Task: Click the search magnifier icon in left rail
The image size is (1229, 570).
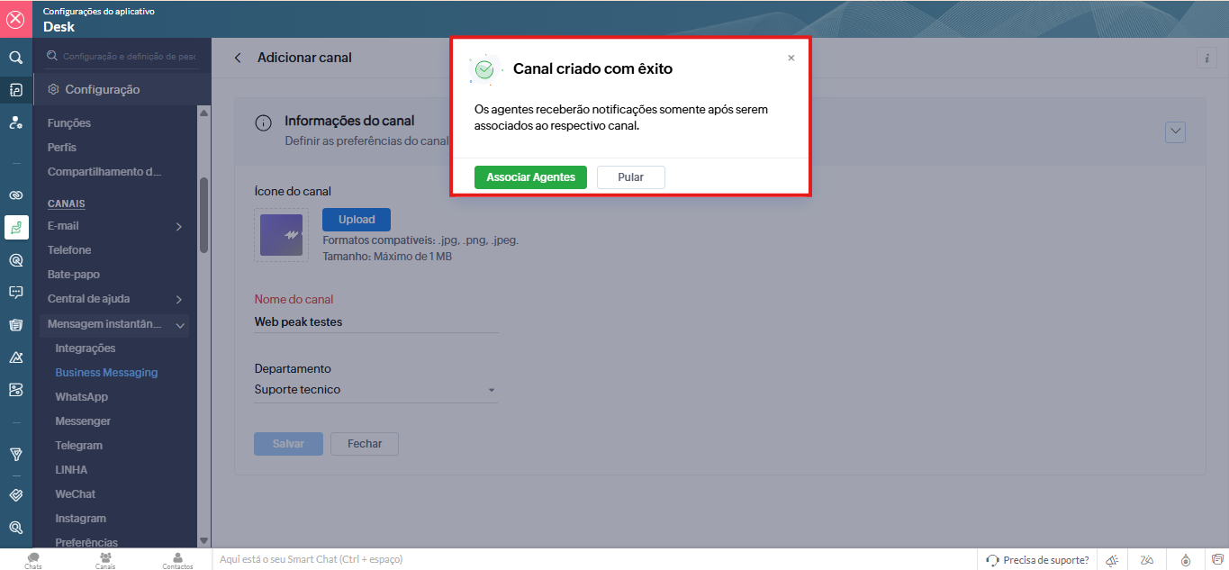Action: 15,58
